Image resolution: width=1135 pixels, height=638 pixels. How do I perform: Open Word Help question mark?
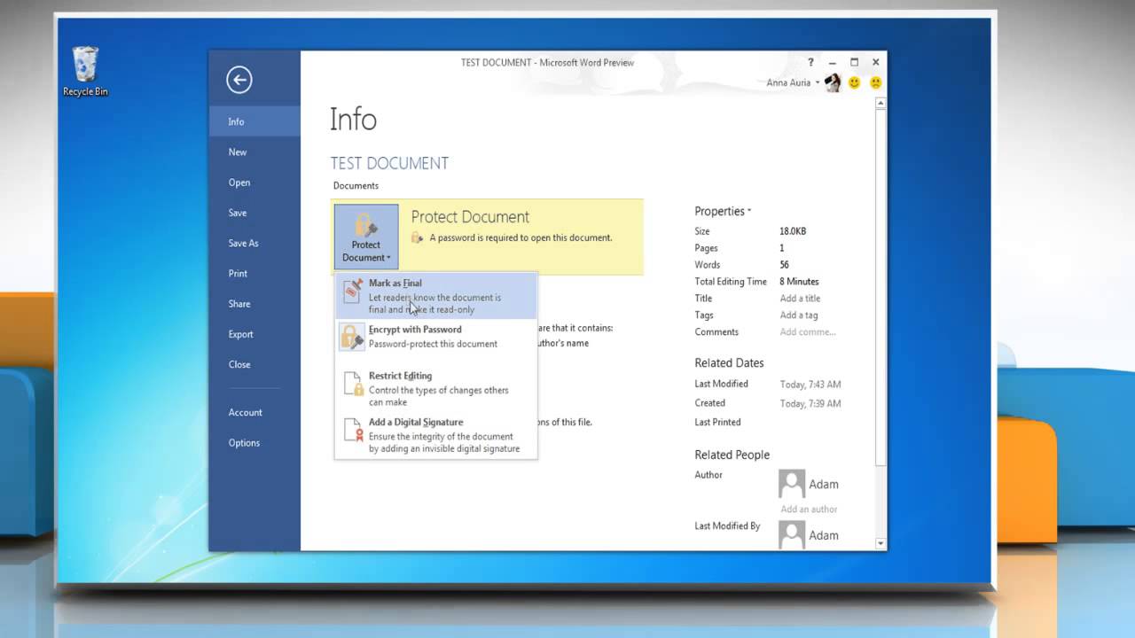810,62
